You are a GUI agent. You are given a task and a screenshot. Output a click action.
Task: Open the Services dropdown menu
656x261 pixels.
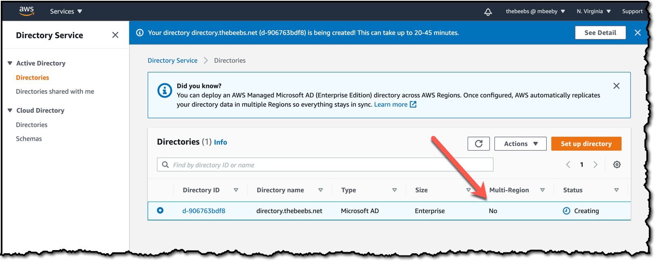(66, 11)
